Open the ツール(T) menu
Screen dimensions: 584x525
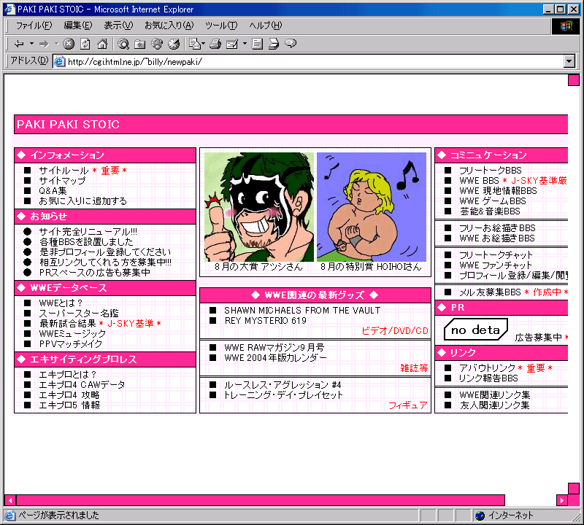coord(221,26)
